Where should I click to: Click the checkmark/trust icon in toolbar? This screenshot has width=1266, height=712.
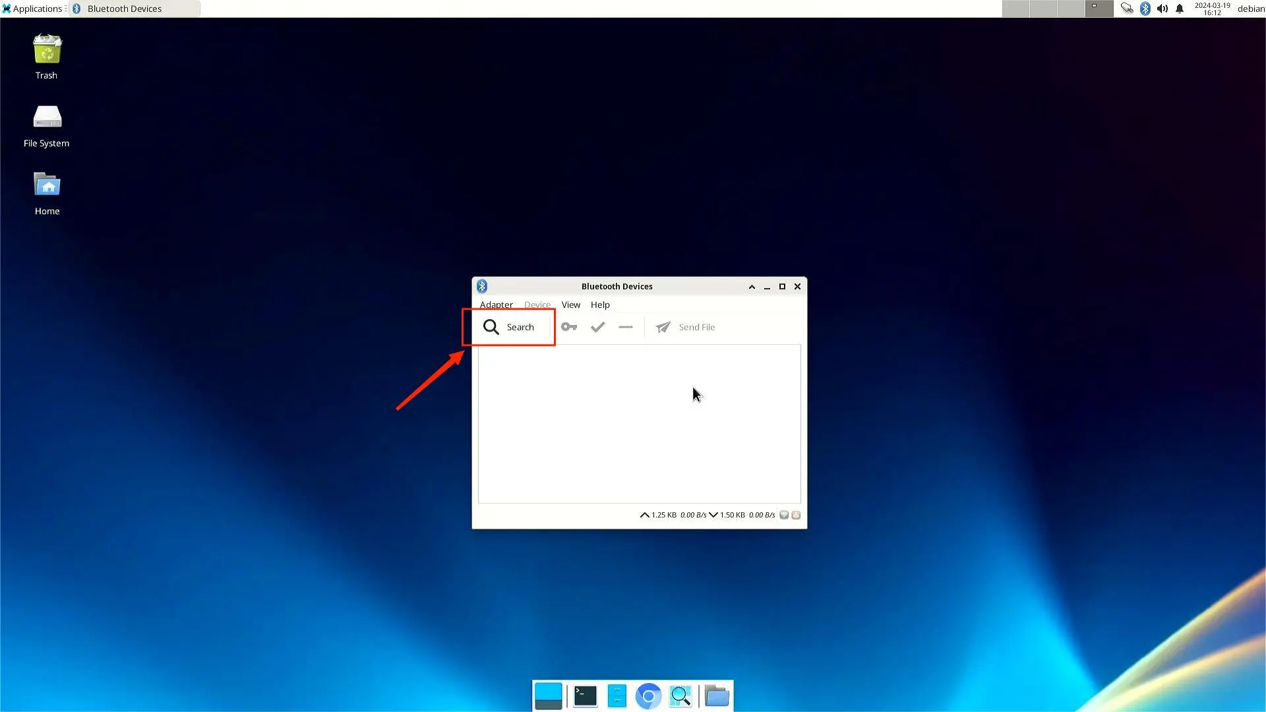tap(597, 327)
